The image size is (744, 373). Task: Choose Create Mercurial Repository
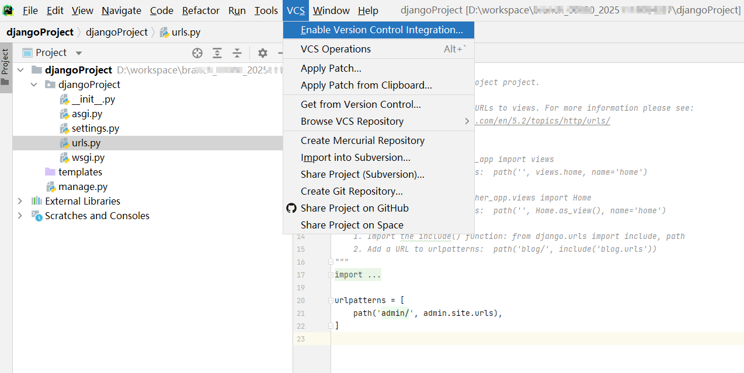(378, 140)
